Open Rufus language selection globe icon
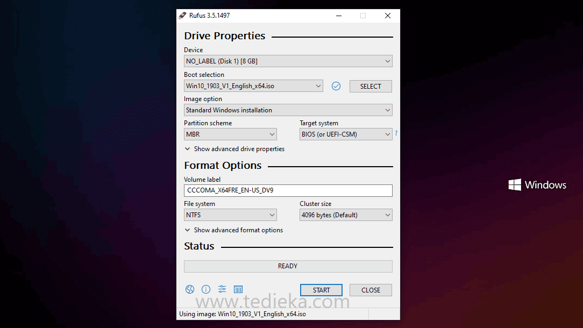 coord(190,289)
